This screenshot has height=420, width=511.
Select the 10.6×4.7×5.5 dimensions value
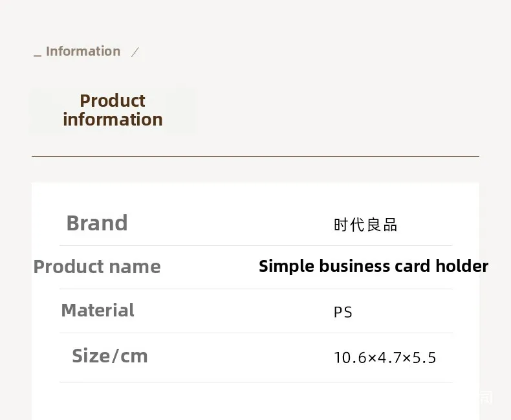385,357
